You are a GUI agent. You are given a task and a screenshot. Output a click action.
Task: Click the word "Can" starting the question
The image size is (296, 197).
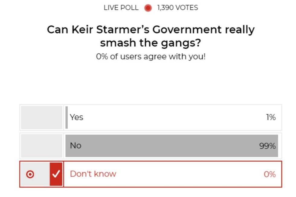57,30
